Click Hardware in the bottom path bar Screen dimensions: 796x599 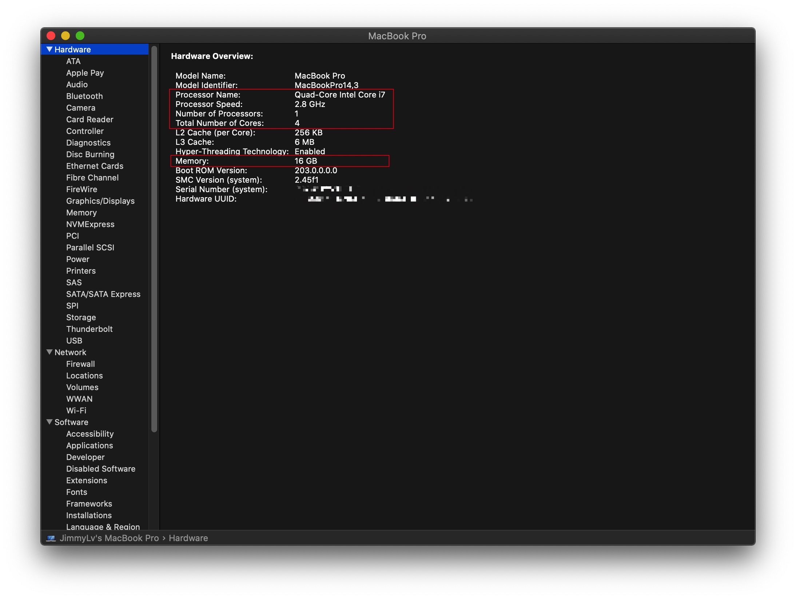[188, 538]
